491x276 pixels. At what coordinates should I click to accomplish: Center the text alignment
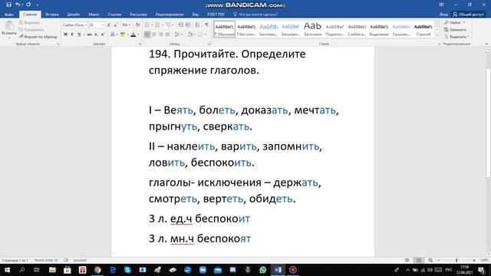pos(153,34)
